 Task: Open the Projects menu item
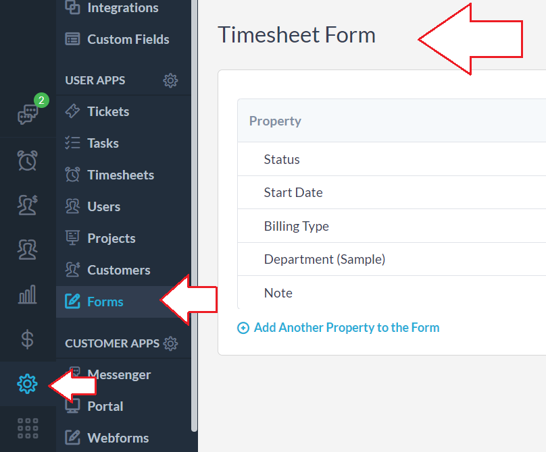pos(111,238)
